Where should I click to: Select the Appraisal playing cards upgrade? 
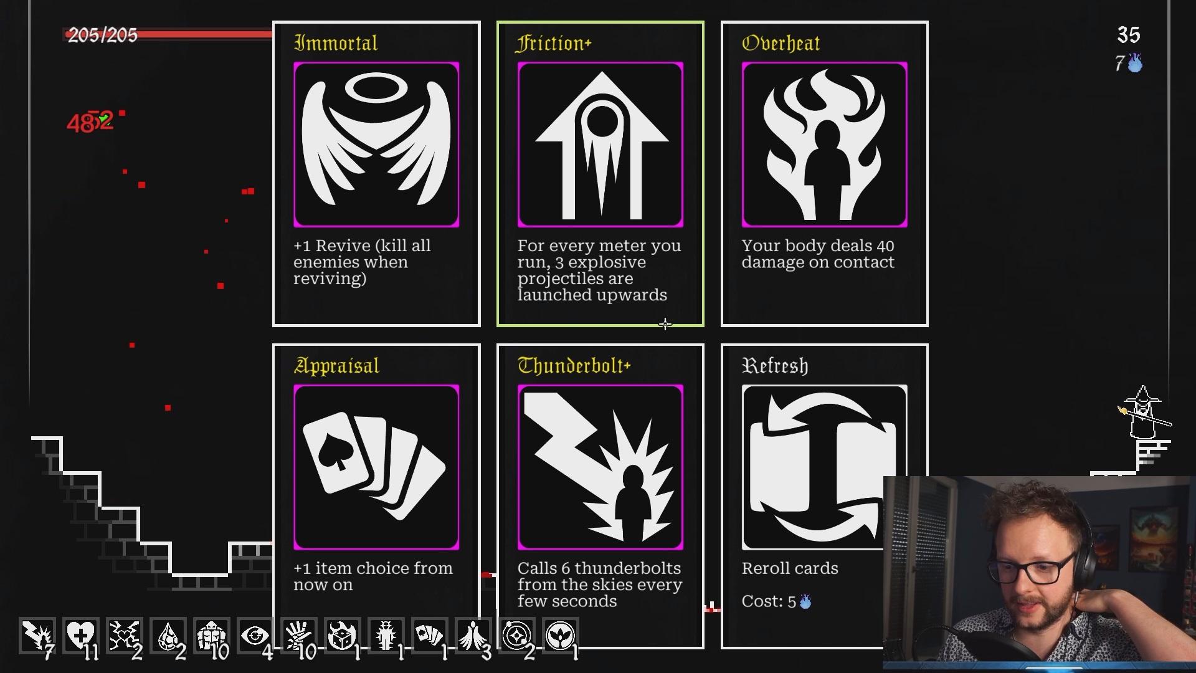(x=376, y=496)
